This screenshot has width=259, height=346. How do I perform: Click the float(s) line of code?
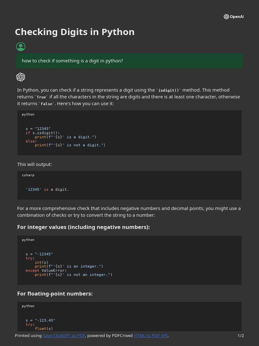[44, 328]
